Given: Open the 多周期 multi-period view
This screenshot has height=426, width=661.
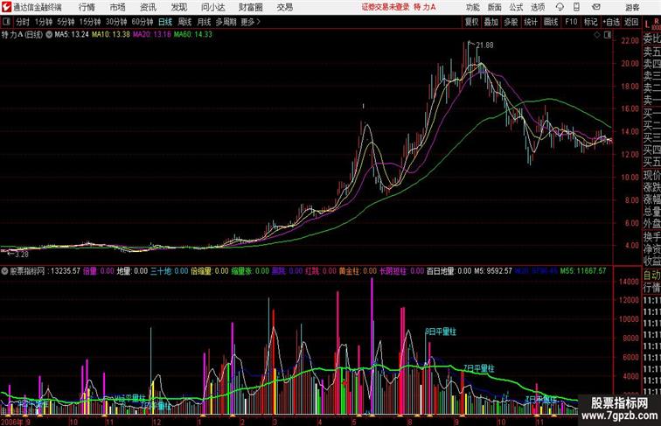Looking at the screenshot, I should 226,22.
